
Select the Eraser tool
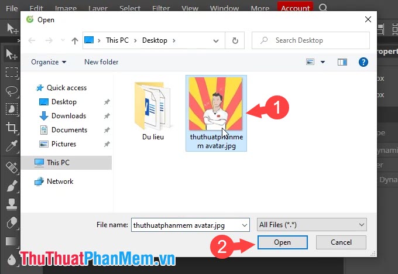[x=11, y=223]
